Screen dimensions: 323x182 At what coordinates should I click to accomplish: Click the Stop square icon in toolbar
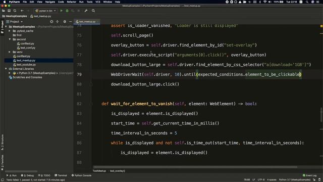[x=79, y=11]
